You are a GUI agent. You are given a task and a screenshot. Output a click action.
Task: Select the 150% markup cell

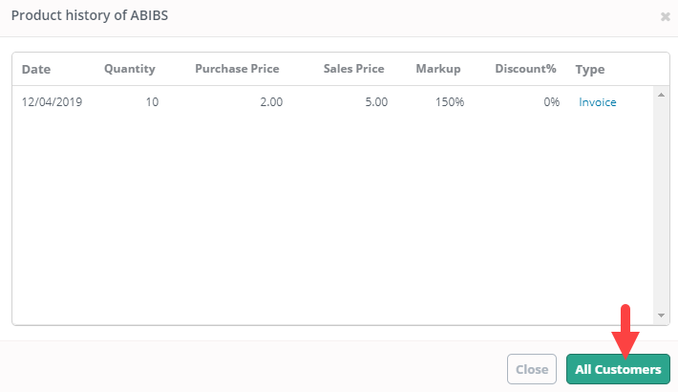(x=450, y=102)
